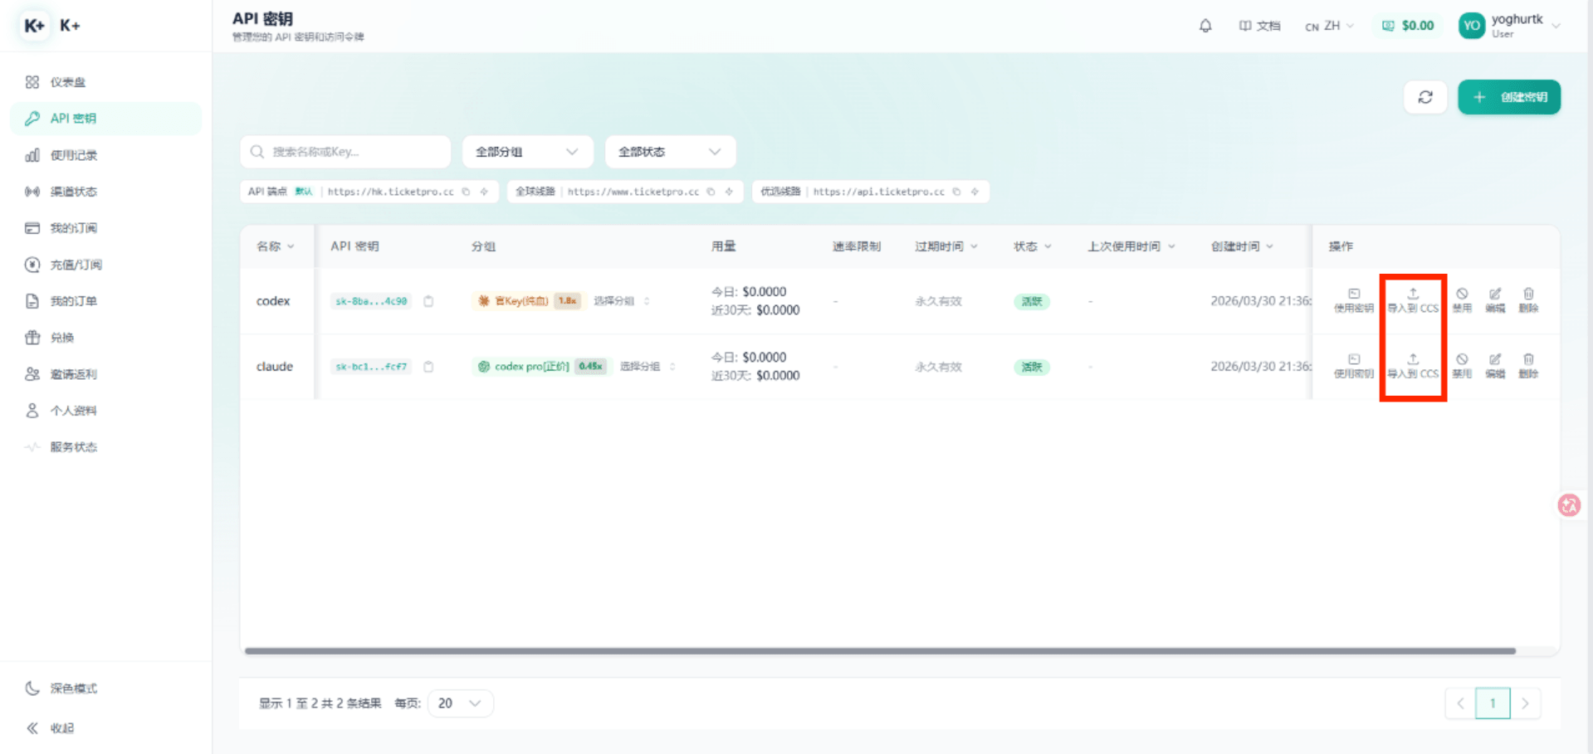Delete (删除) the claude key
Image resolution: width=1593 pixels, height=754 pixels.
tap(1528, 366)
